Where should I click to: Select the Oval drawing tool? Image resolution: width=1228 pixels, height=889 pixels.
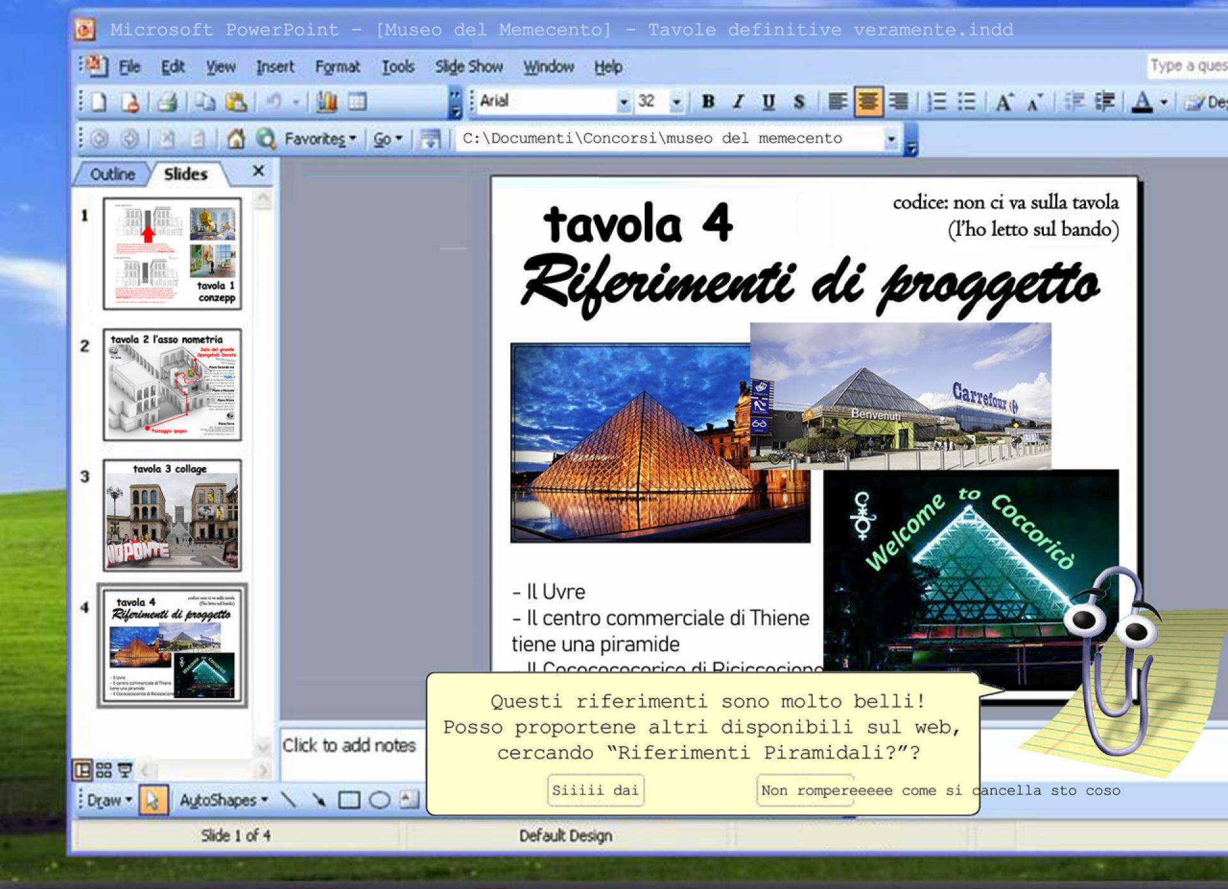pyautogui.click(x=379, y=800)
